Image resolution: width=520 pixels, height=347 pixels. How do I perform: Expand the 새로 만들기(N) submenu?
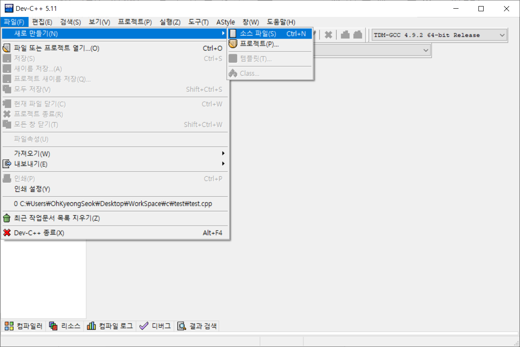point(115,33)
